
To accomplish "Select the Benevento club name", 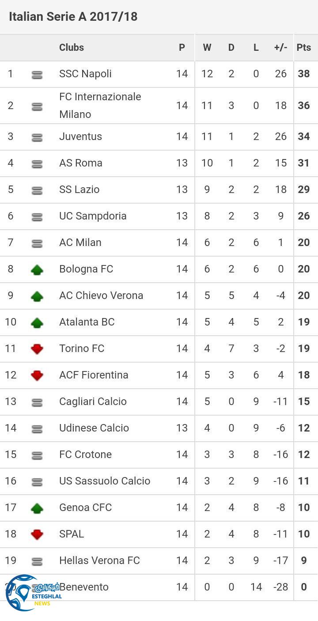I will tap(85, 587).
